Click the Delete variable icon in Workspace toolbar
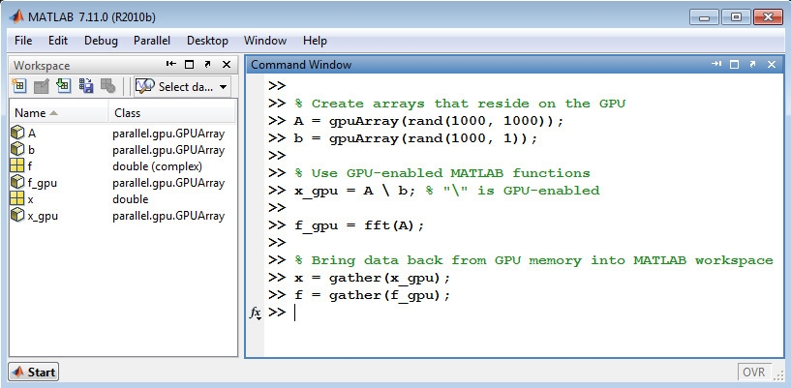The width and height of the screenshot is (791, 388). coord(107,86)
